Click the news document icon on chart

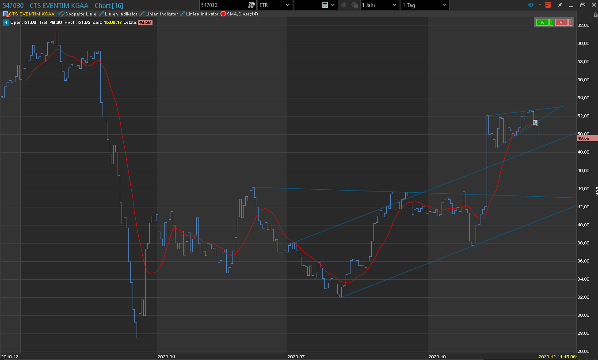pos(535,123)
